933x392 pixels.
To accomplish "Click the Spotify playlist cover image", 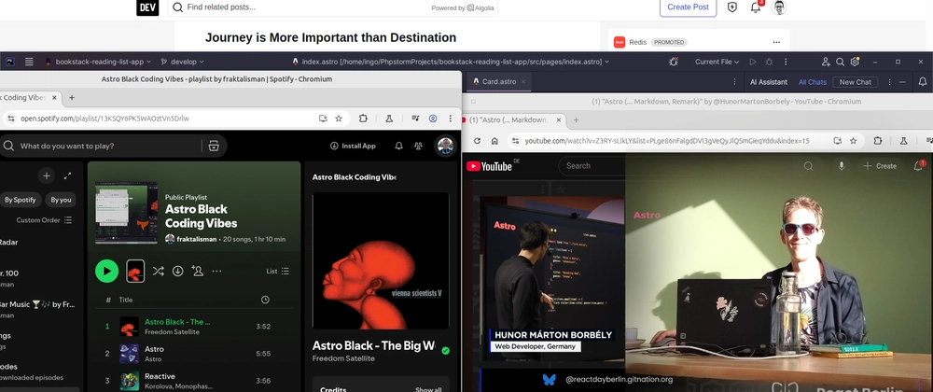I will [126, 213].
